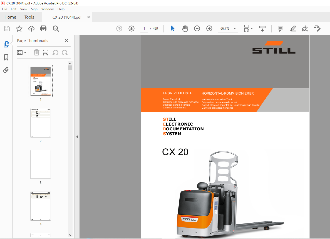330x239 pixels.
Task: Collapse the navigation pane arrow
Action: click(77, 137)
